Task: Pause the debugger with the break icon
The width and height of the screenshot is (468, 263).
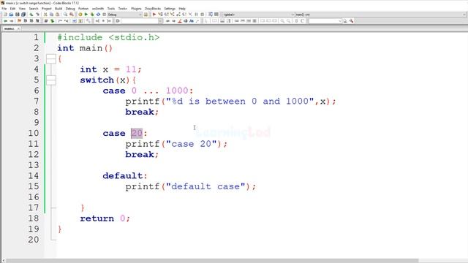Action: click(x=196, y=15)
